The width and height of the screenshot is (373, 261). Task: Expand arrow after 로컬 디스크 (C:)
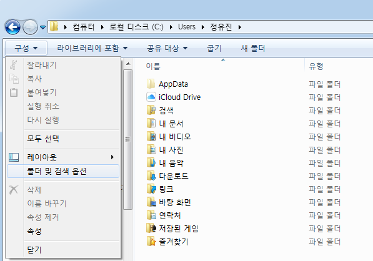171,27
